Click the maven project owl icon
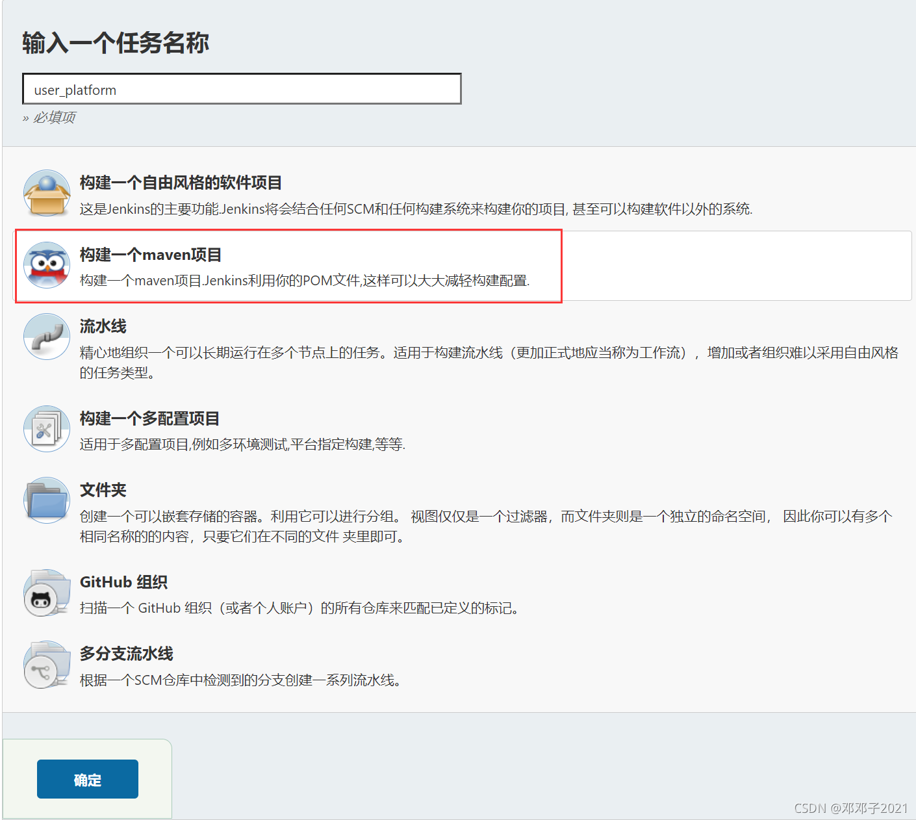The height and width of the screenshot is (820, 916). 47,265
